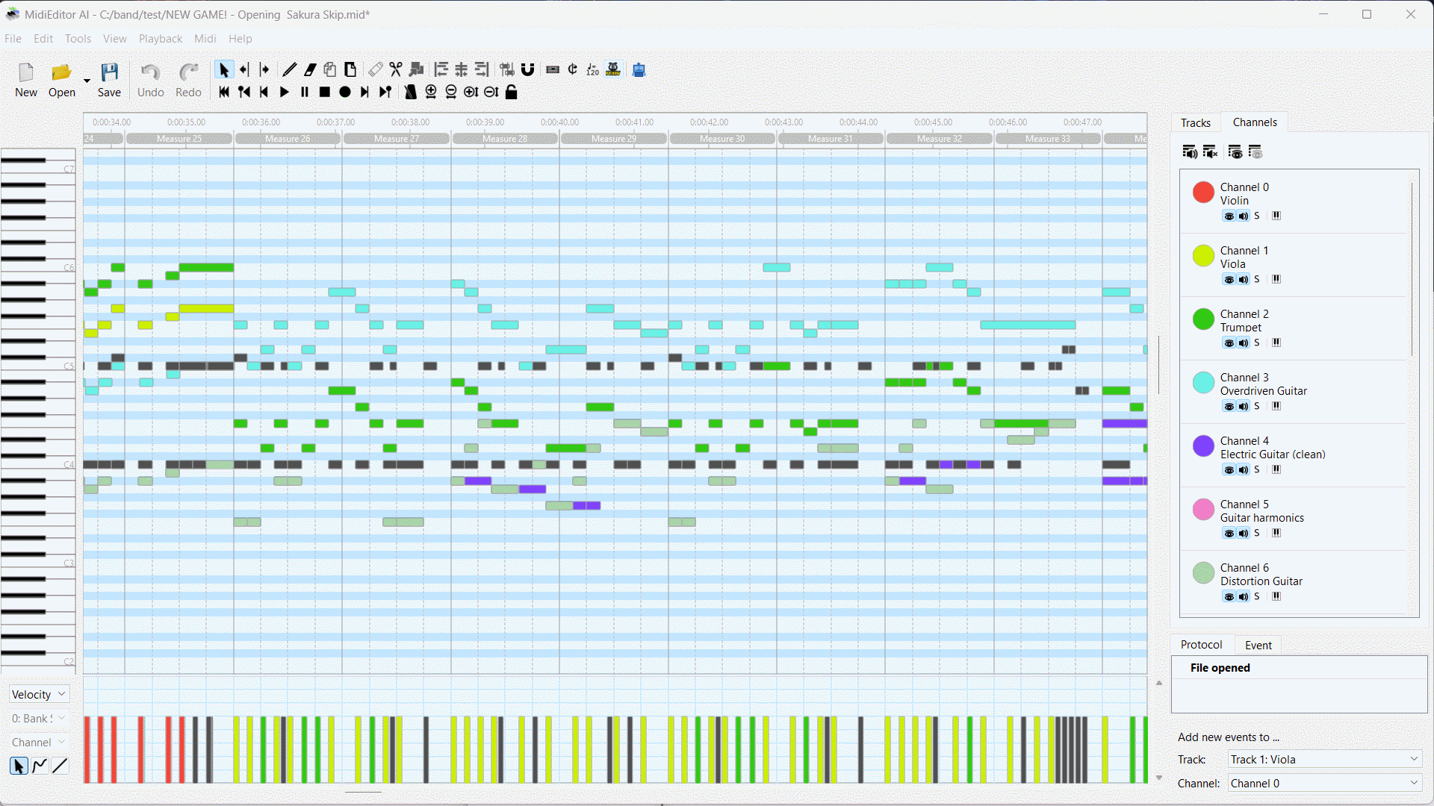This screenshot has height=806, width=1434.
Task: Open the AI robot assistant
Action: [x=639, y=69]
